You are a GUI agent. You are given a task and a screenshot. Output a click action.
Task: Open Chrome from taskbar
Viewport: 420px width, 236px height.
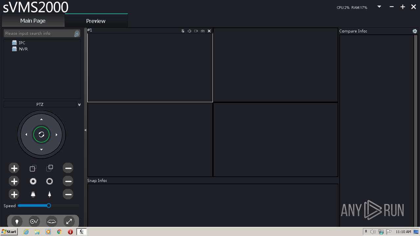point(59,232)
